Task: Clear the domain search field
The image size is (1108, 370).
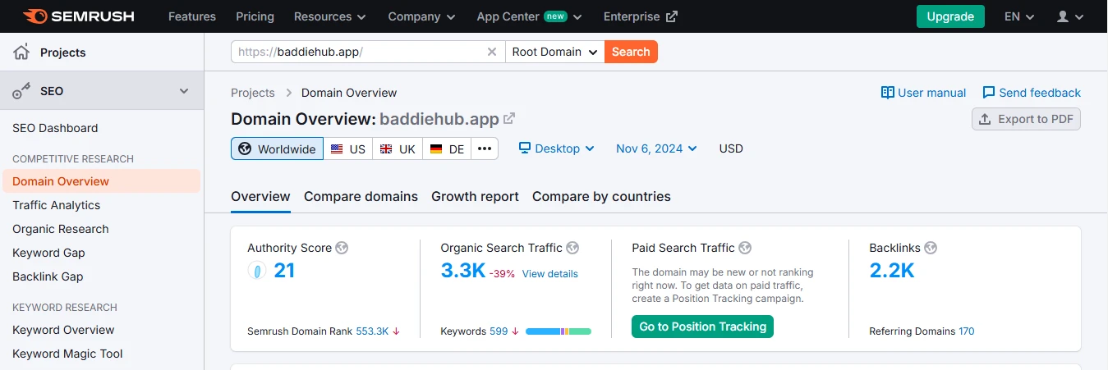Action: pyautogui.click(x=492, y=52)
